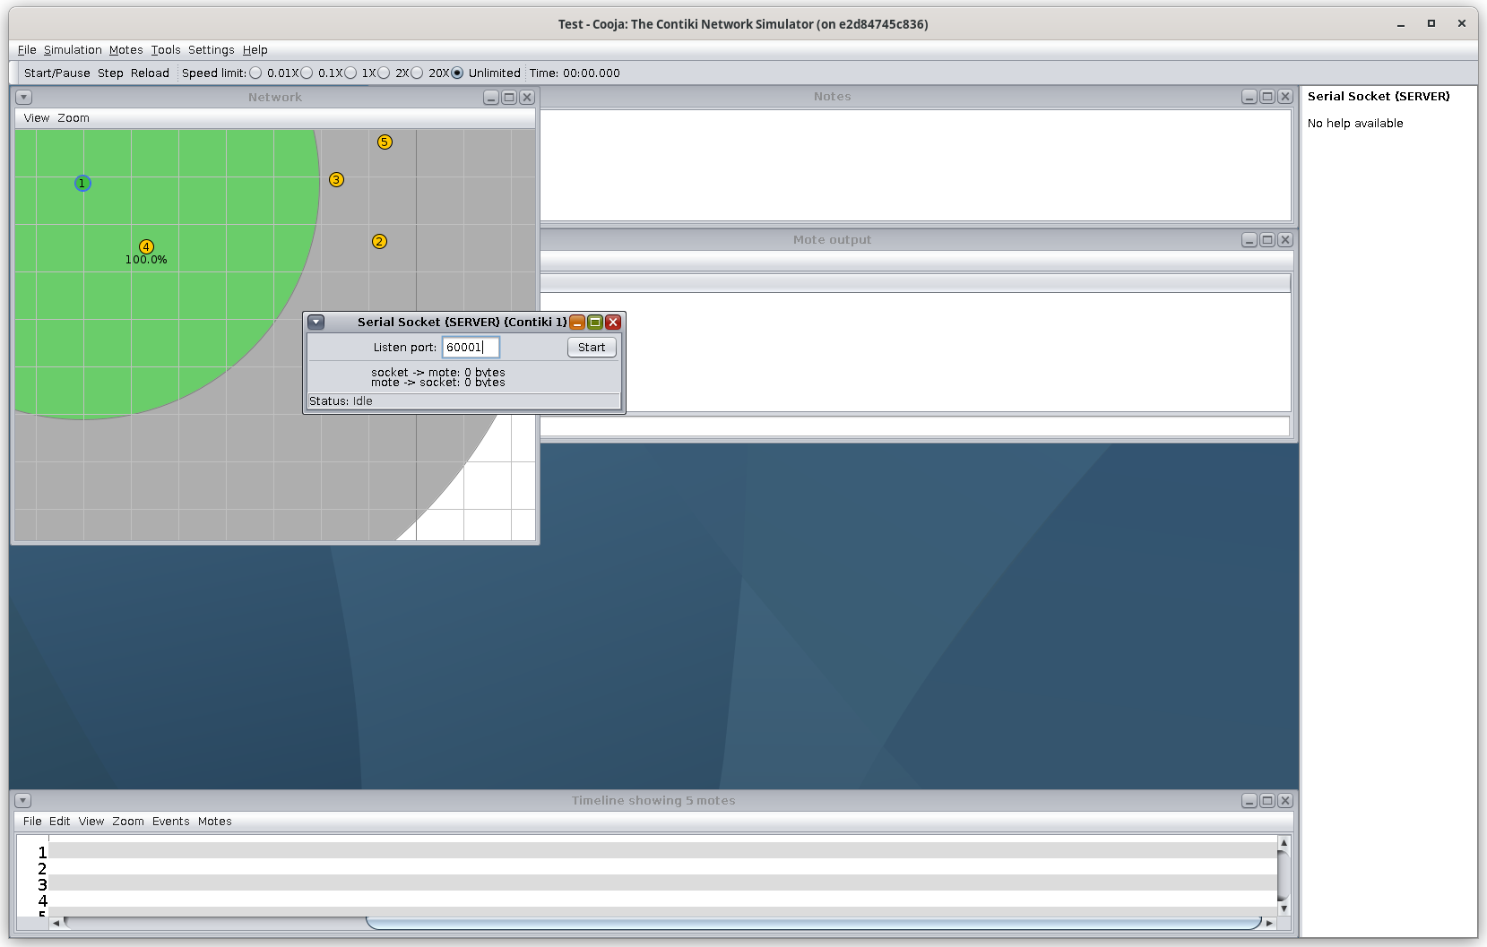The height and width of the screenshot is (947, 1487).
Task: Maximize the Network panel
Action: pos(509,97)
